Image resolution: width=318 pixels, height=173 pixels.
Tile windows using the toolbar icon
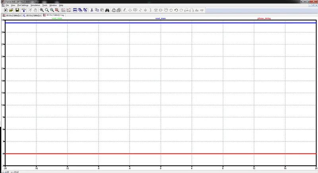click(x=75, y=10)
